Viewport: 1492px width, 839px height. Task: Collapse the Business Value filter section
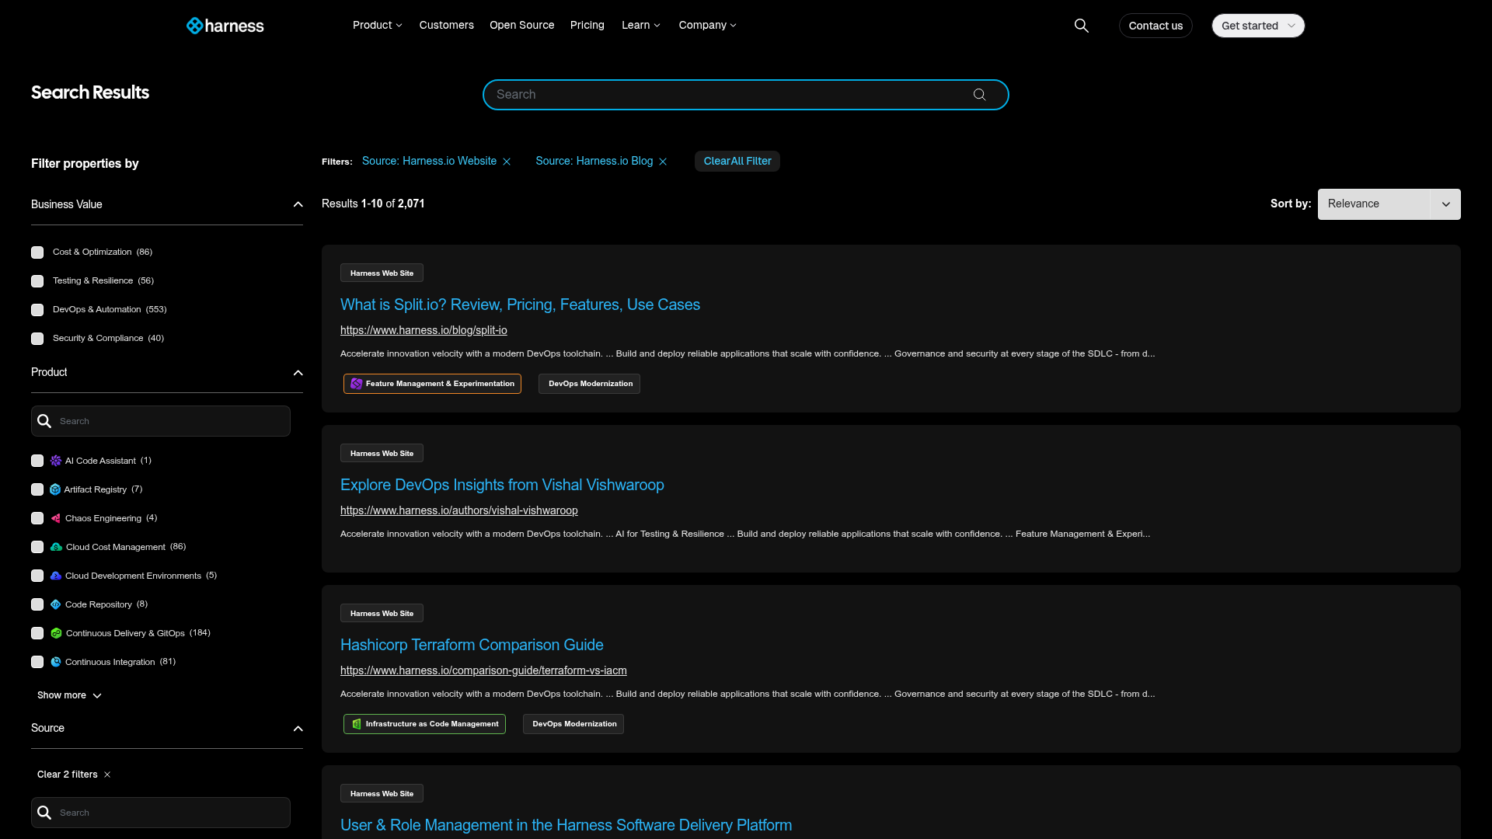pyautogui.click(x=298, y=204)
